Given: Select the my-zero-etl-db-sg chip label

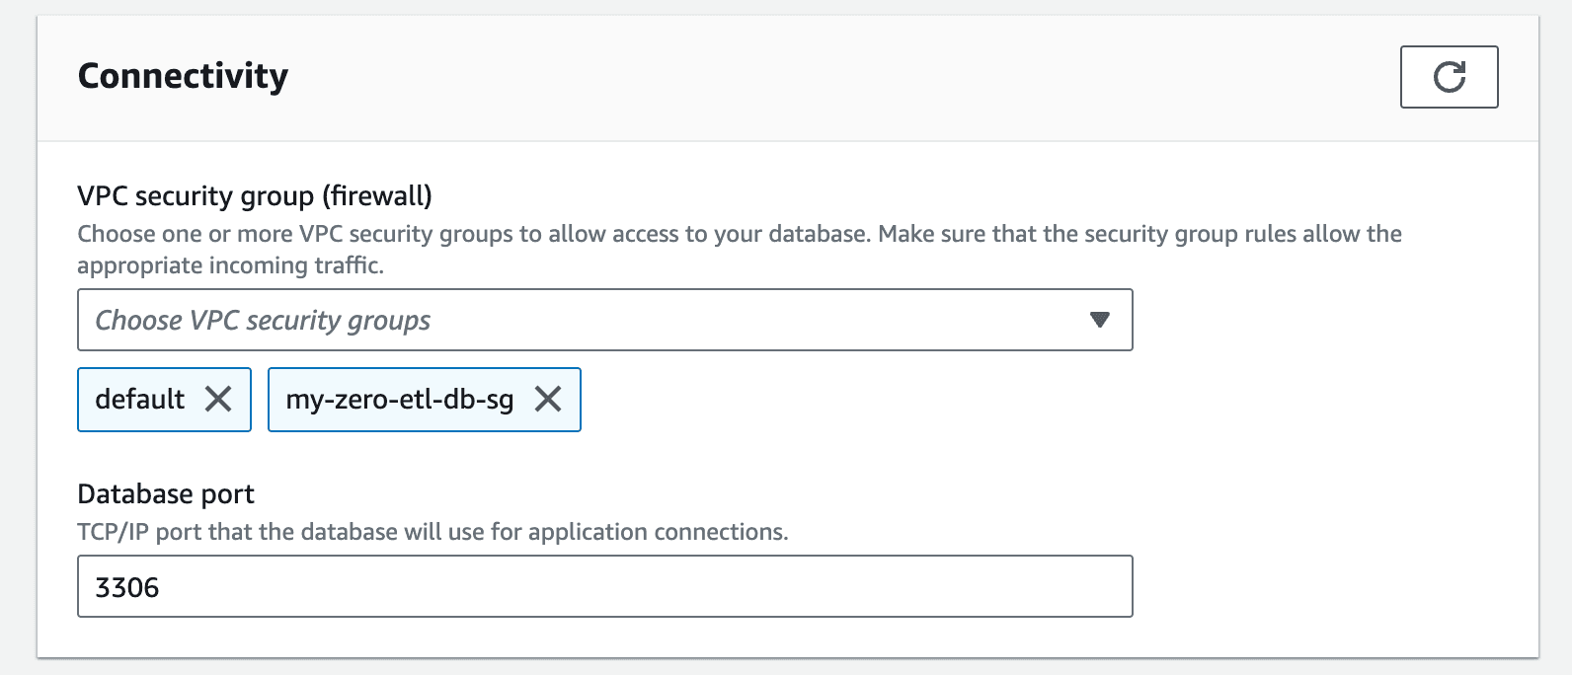Looking at the screenshot, I should pyautogui.click(x=400, y=400).
